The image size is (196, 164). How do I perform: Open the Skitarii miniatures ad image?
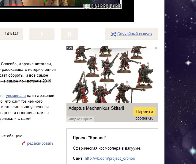(112, 75)
